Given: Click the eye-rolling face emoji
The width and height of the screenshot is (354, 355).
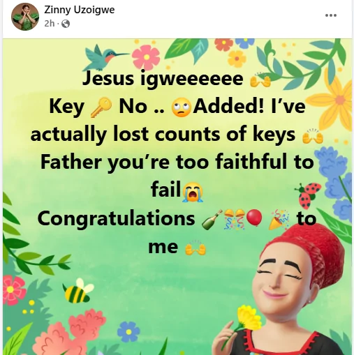Looking at the screenshot, I should pyautogui.click(x=182, y=107).
